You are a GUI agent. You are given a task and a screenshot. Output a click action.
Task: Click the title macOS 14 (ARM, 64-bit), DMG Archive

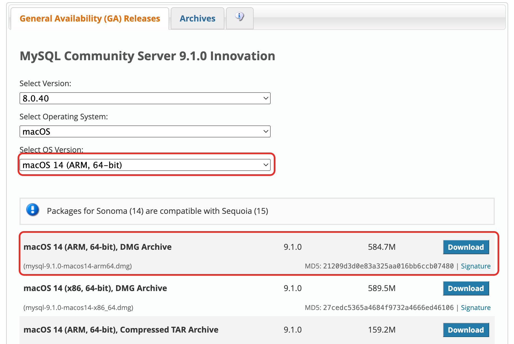(x=97, y=247)
